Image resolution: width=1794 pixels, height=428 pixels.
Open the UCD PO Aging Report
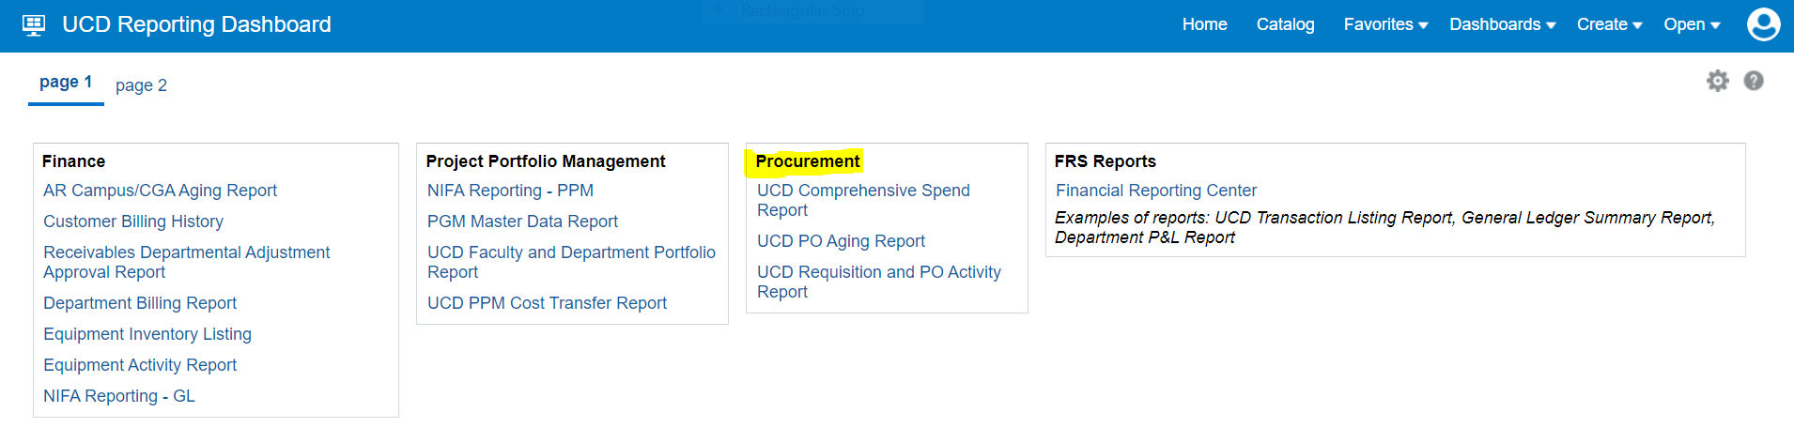841,241
